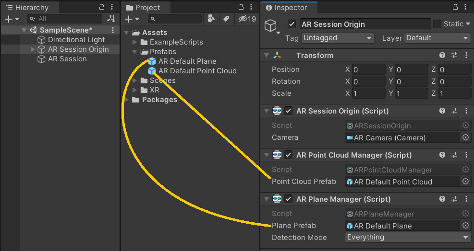Open AR Plane Manager presets icon
The height and width of the screenshot is (251, 474).
click(454, 199)
